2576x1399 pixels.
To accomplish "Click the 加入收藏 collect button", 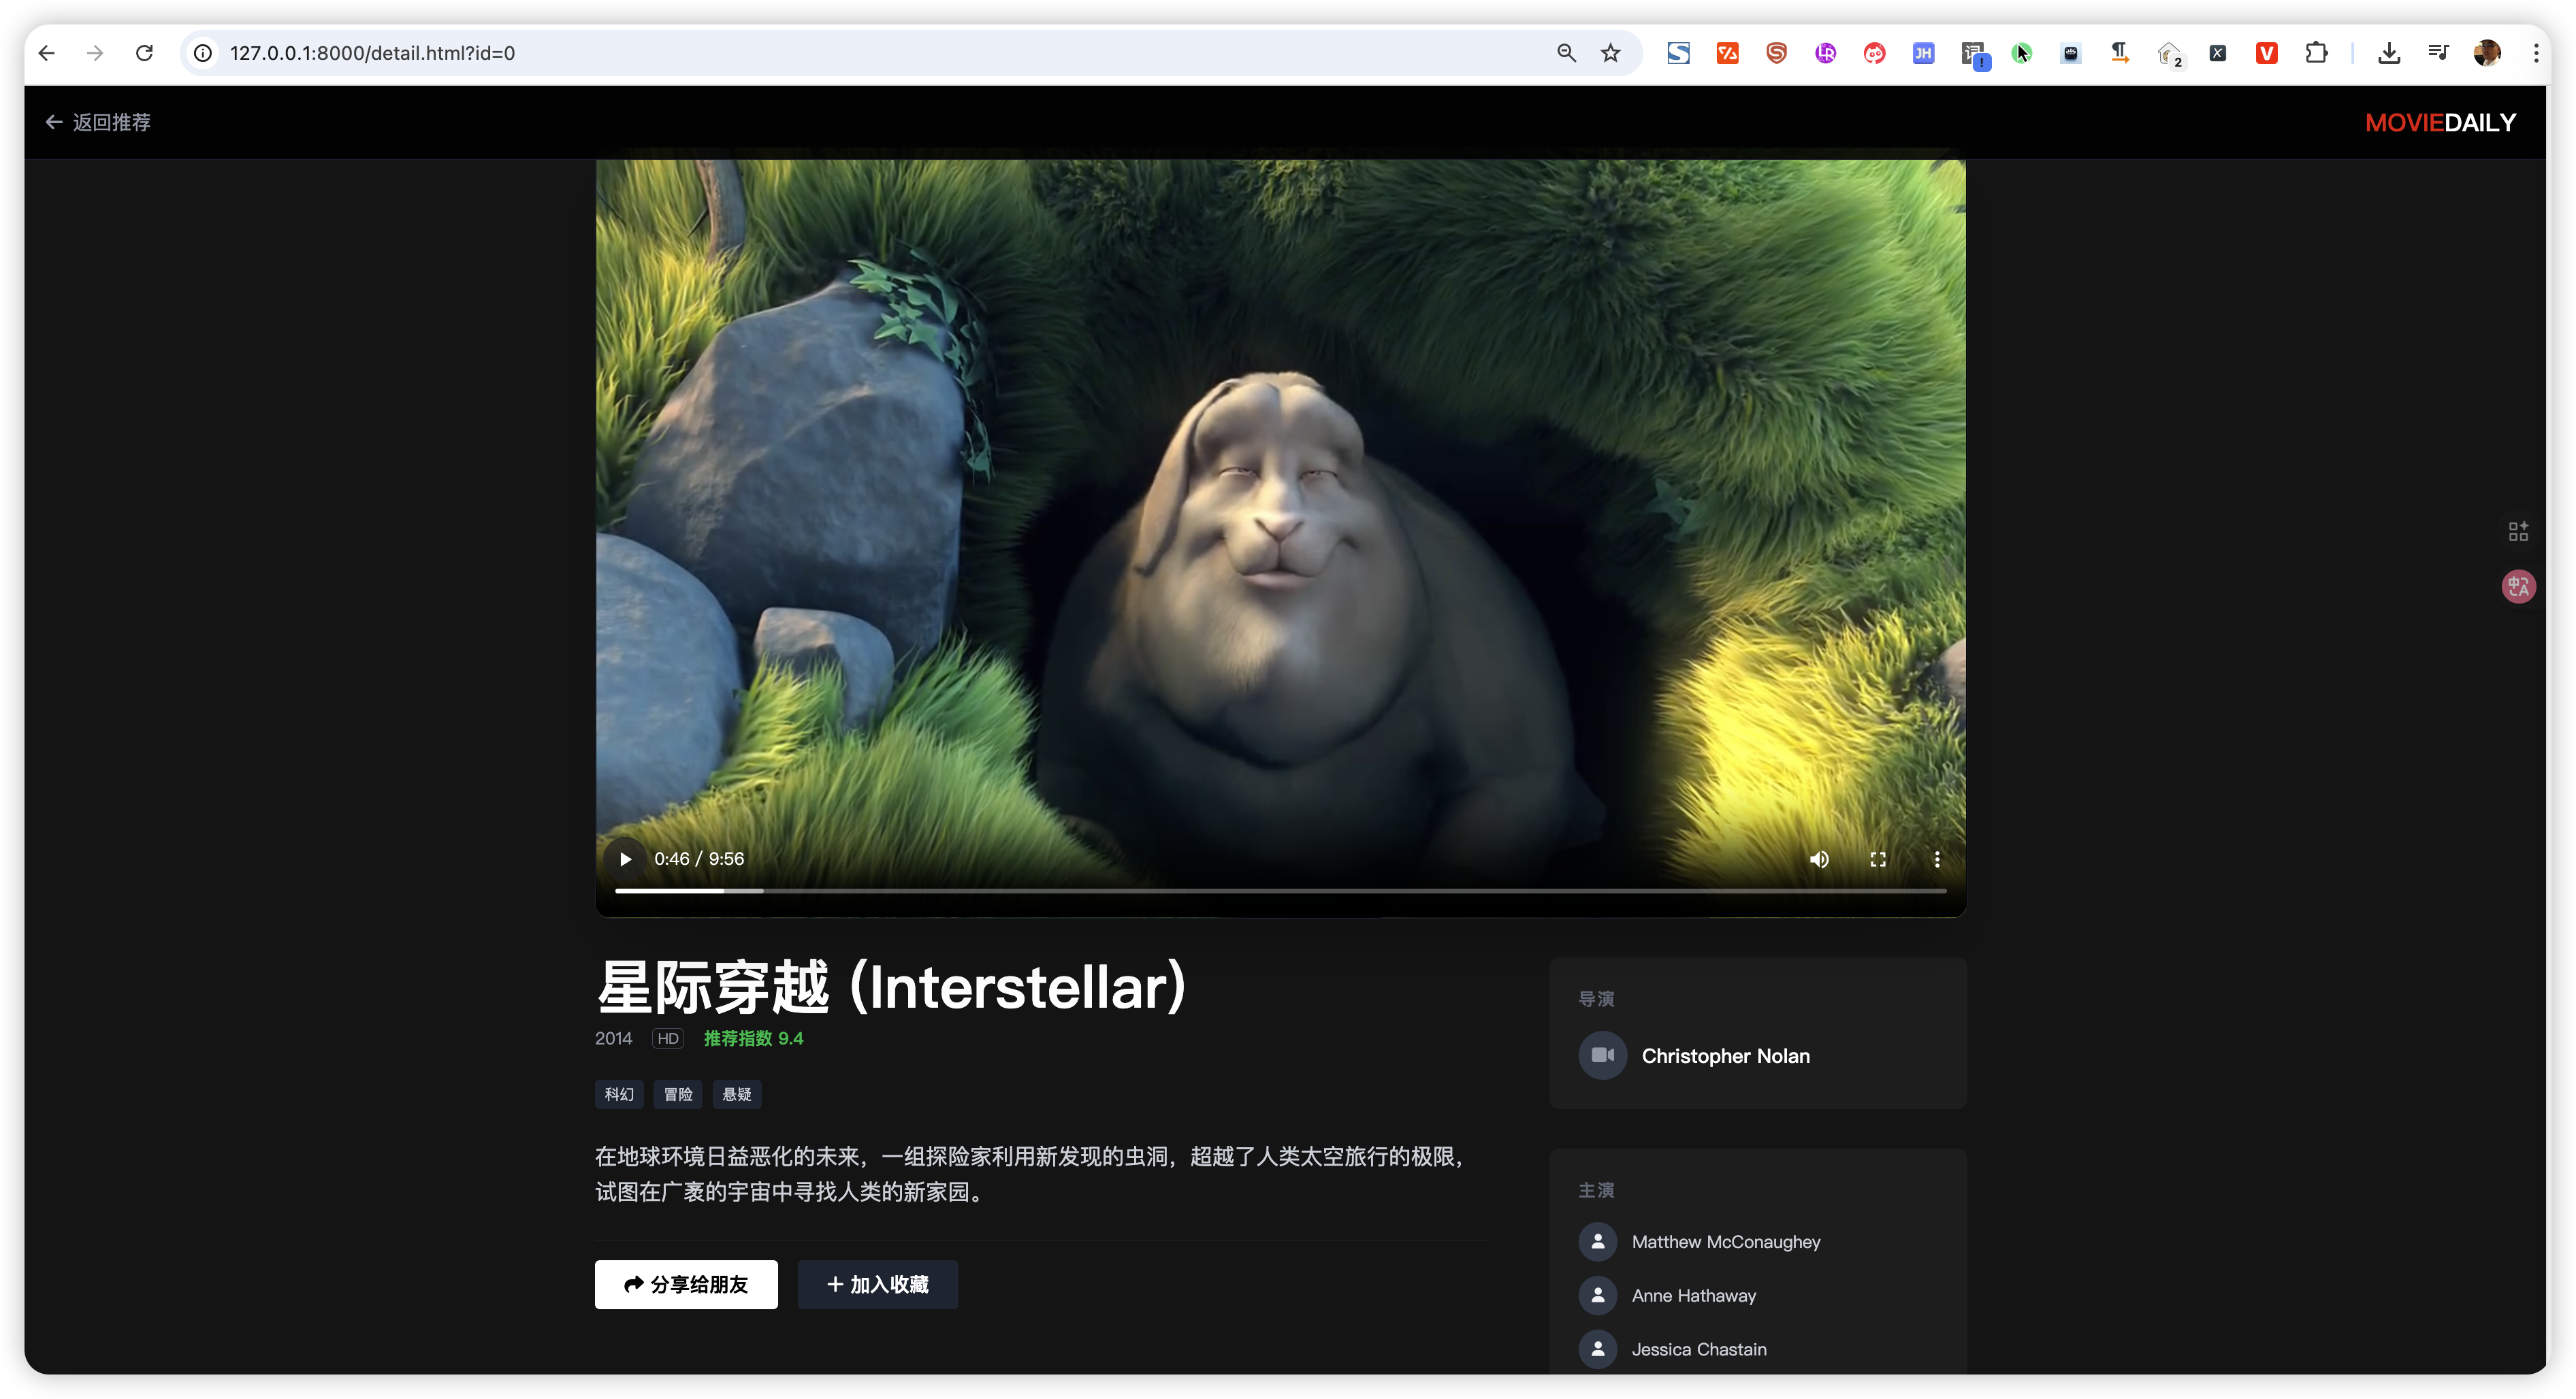I will pyautogui.click(x=877, y=1284).
